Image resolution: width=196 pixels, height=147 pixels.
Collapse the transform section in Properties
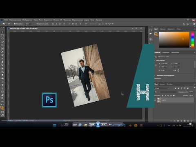[155, 60]
